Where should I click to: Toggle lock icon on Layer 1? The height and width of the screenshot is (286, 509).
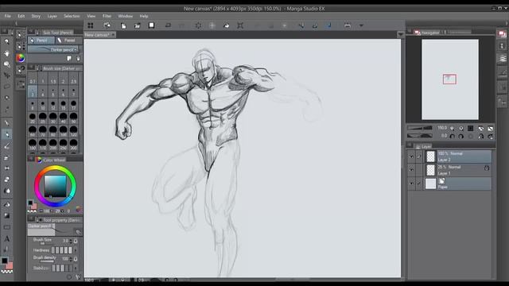click(486, 168)
